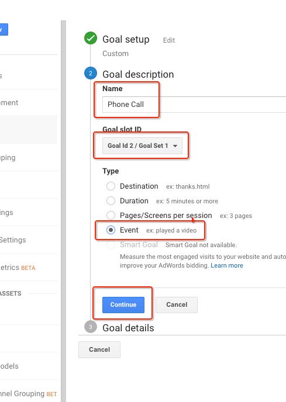286x402 pixels.
Task: Click the Name field containing Phone Call
Action: [194, 105]
